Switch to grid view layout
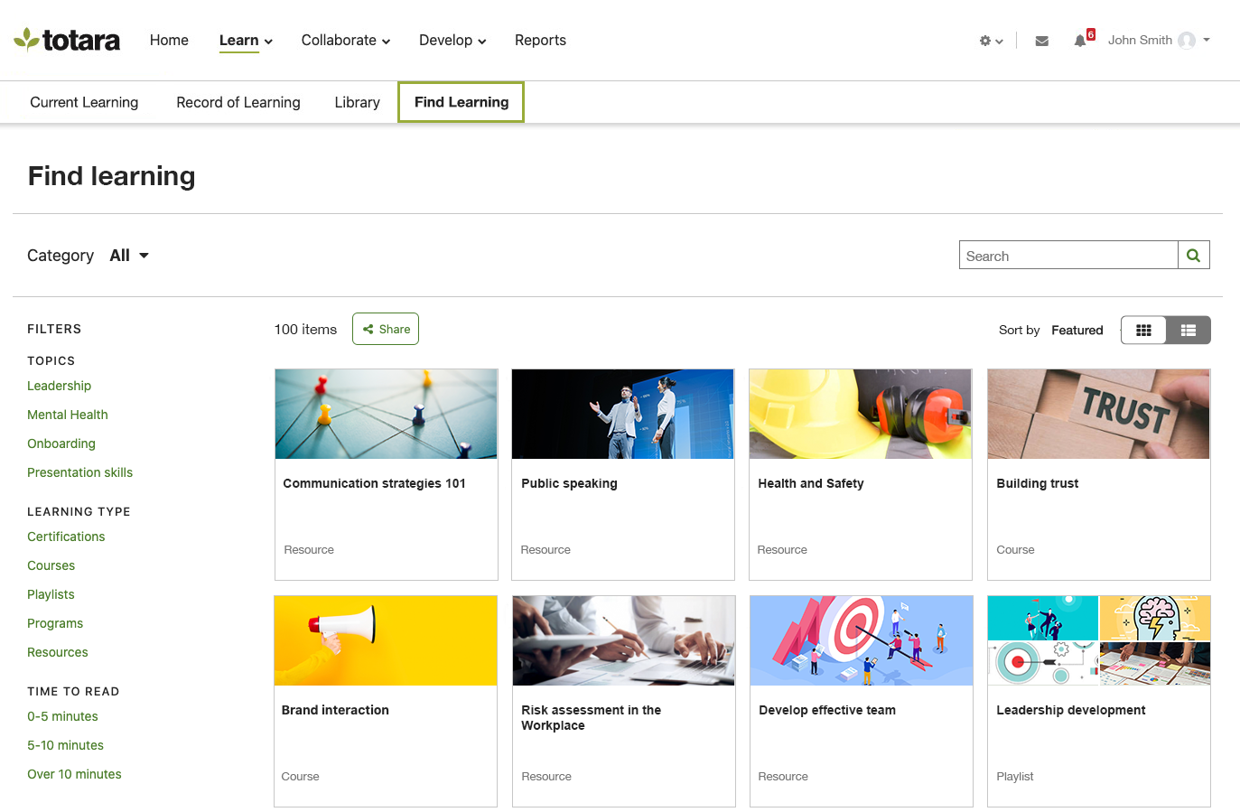Screen dimensions: 1240x812 [x=1143, y=330]
